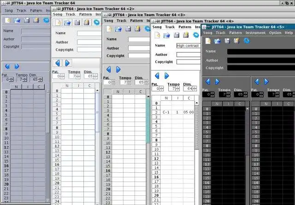Screen dimensions: 295x205
Task: Click the Open file icon in window <2>
Action: [67, 23]
